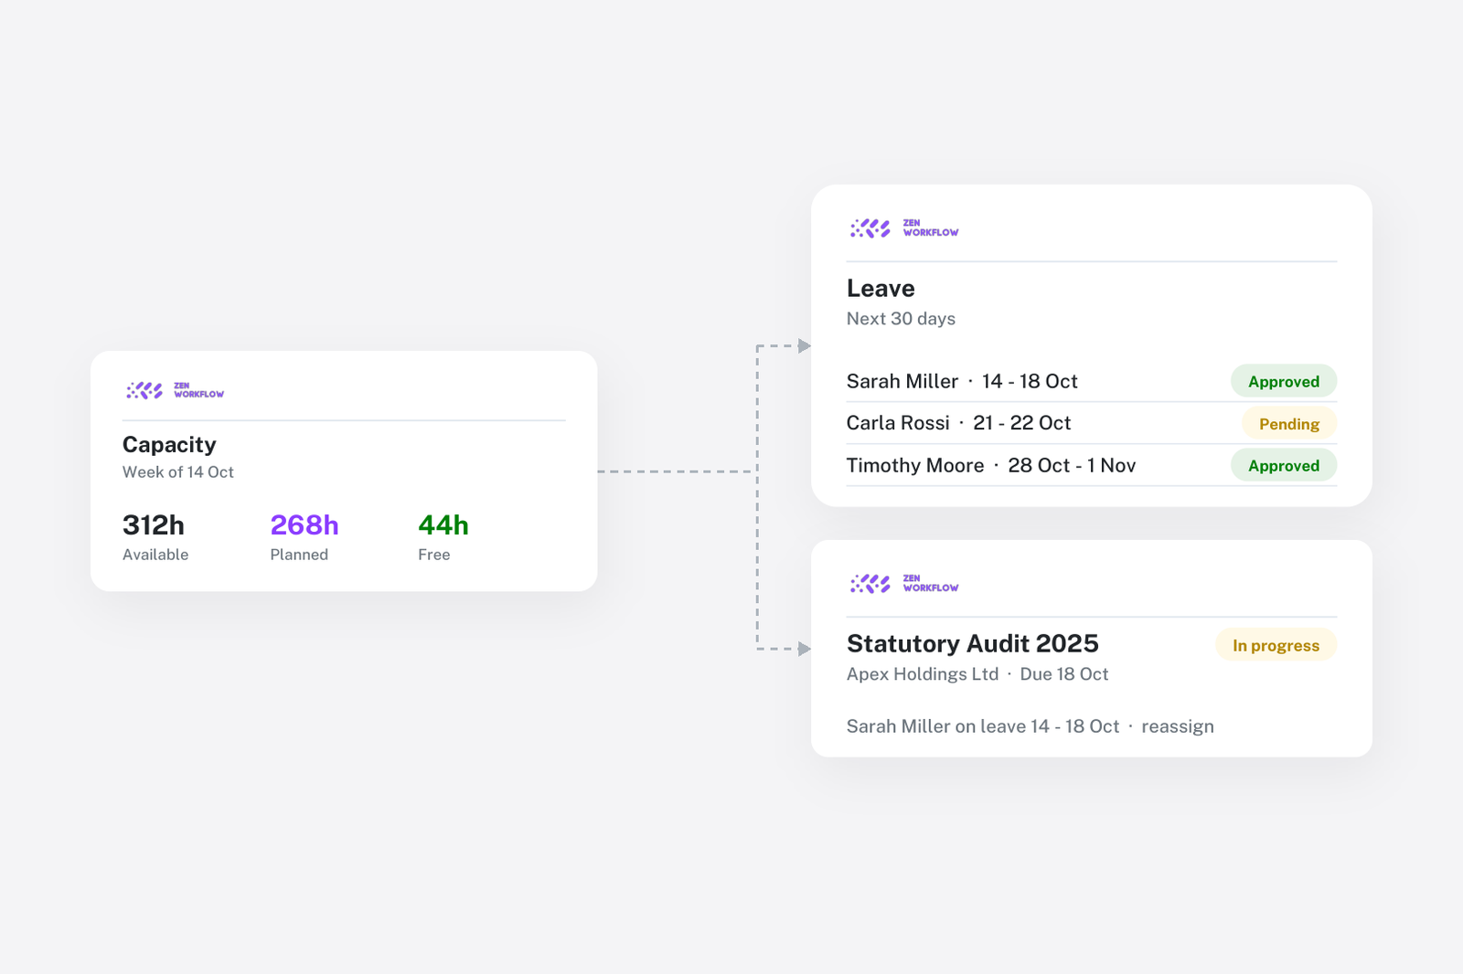Viewport: 1463px width, 974px height.
Task: Click 'Apex Holdings Ltd · Due 18 Oct' line
Action: (977, 674)
